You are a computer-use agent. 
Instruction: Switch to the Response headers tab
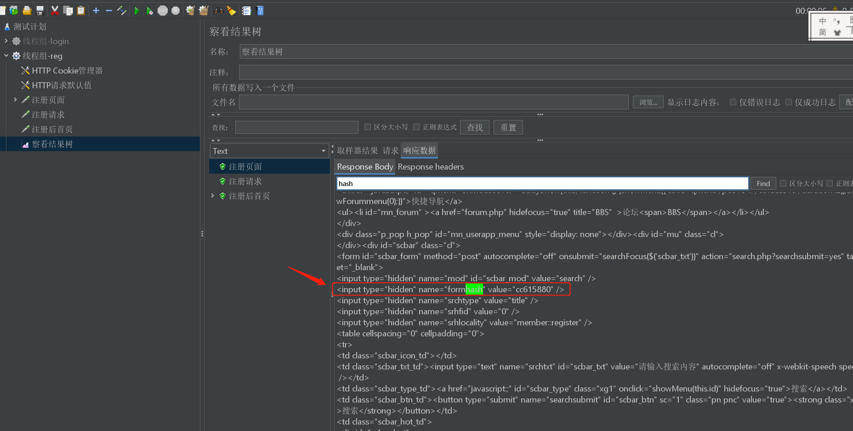[431, 167]
